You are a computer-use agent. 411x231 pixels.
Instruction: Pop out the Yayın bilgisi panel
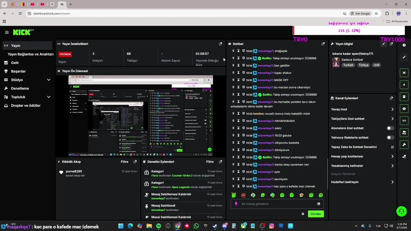coord(391,44)
